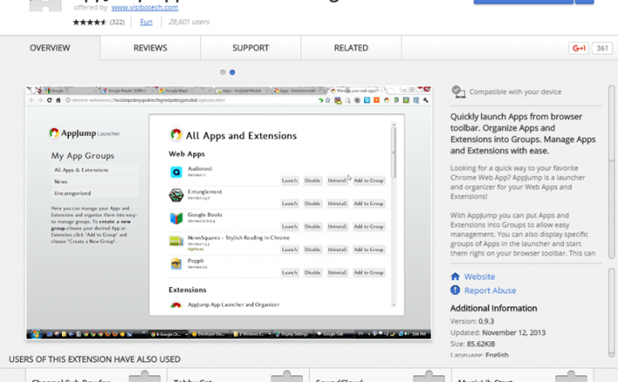Select All Apps & Extensions in My App Groups
618x382 pixels.
[x=95, y=170]
